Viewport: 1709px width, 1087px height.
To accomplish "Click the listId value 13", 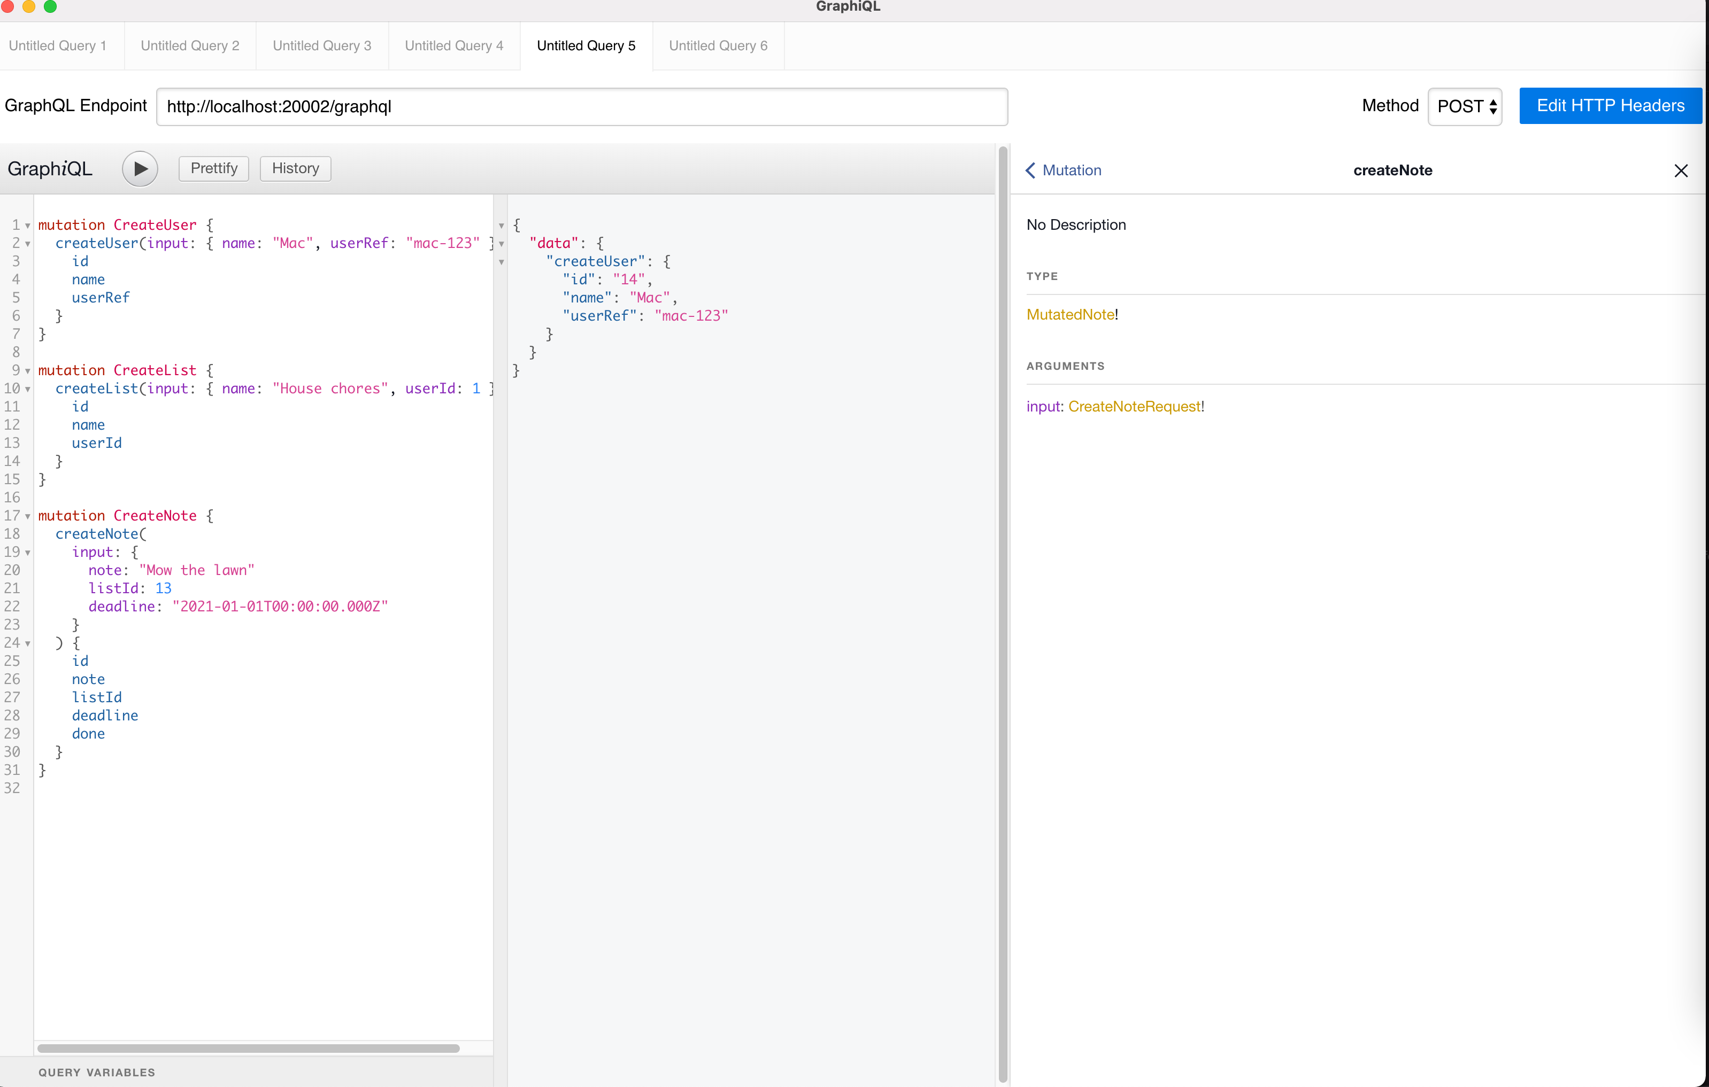I will 163,588.
